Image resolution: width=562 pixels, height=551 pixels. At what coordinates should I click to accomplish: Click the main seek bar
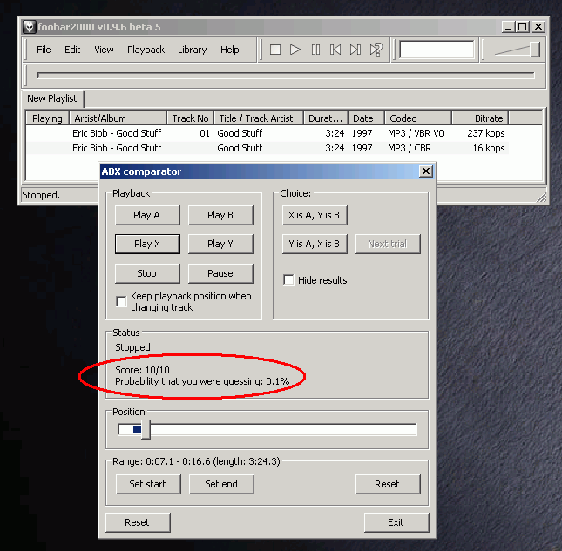[x=286, y=75]
